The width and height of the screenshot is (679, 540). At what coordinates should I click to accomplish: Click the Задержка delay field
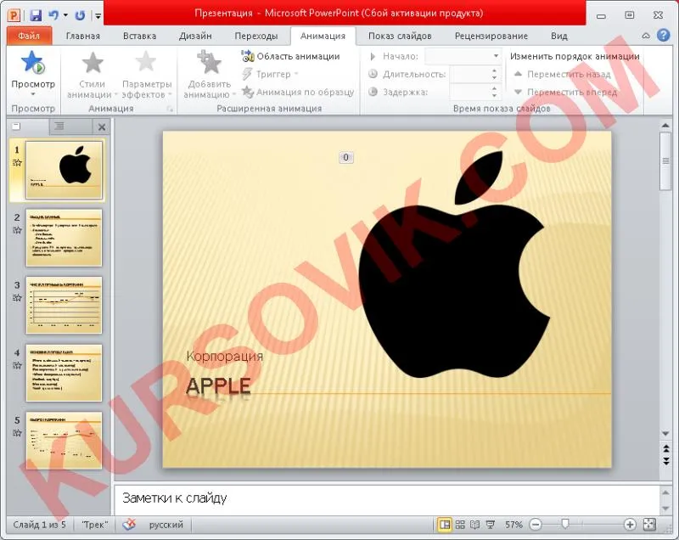[470, 92]
